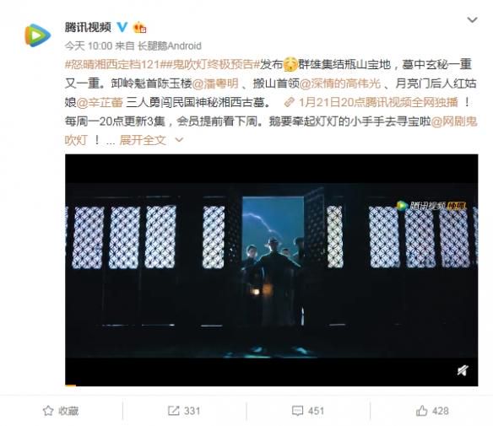Open the post options chevron at top right
493x426 pixels.
472,20
